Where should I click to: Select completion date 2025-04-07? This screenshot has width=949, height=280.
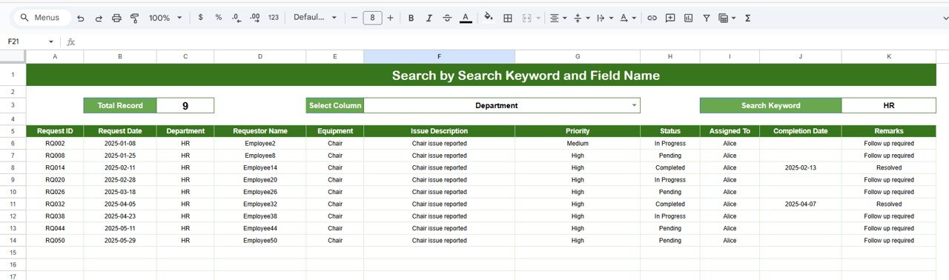click(800, 204)
